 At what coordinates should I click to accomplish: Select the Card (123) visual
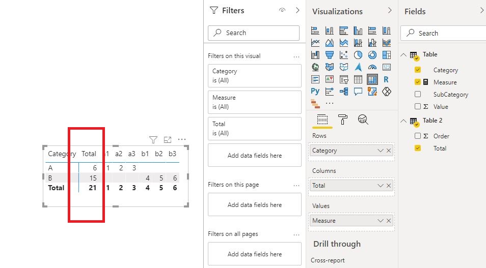[387, 67]
